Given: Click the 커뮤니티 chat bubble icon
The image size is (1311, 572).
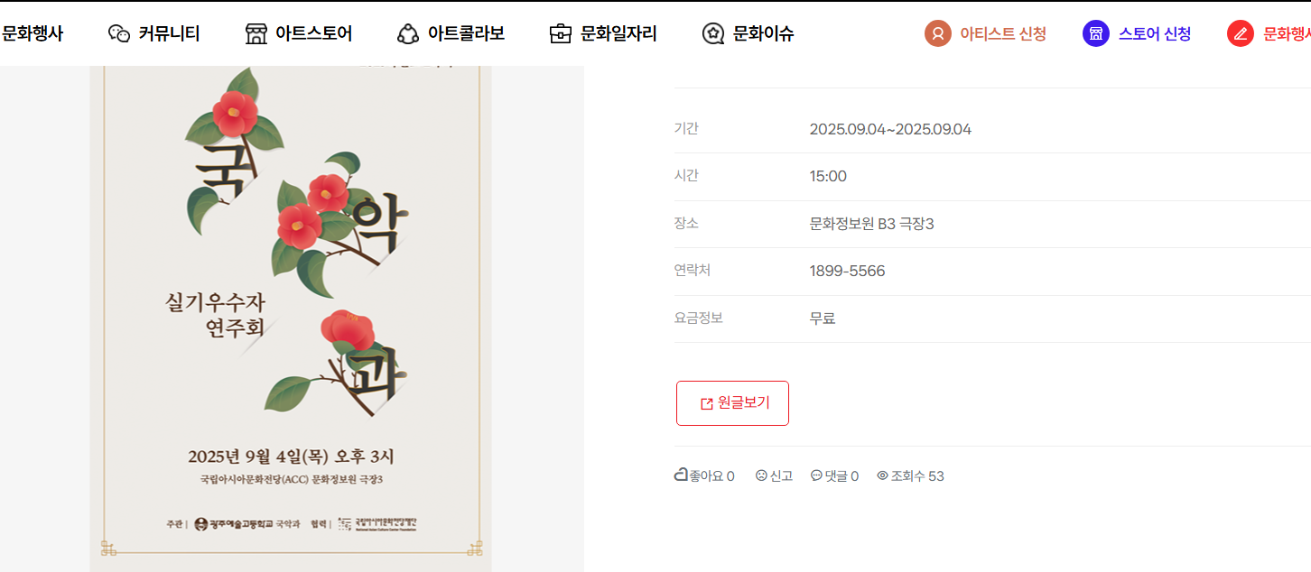Looking at the screenshot, I should coord(119,34).
